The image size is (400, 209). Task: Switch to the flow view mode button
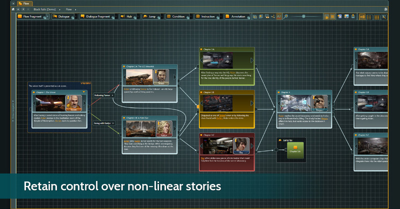click(x=362, y=17)
